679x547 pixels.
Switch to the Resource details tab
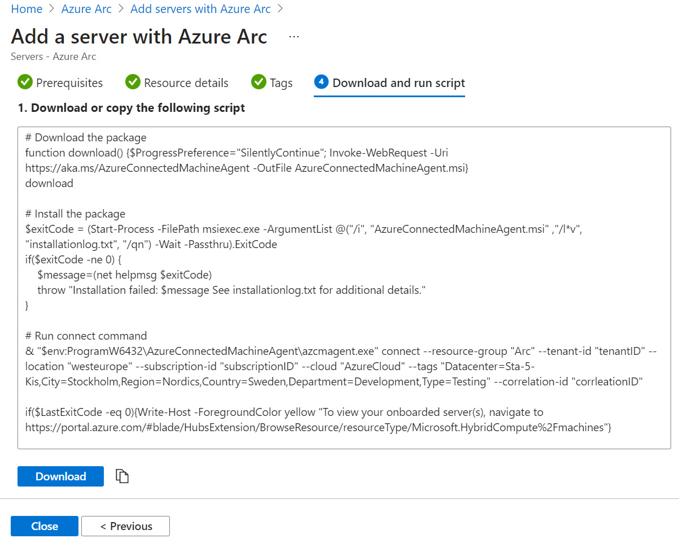point(177,83)
